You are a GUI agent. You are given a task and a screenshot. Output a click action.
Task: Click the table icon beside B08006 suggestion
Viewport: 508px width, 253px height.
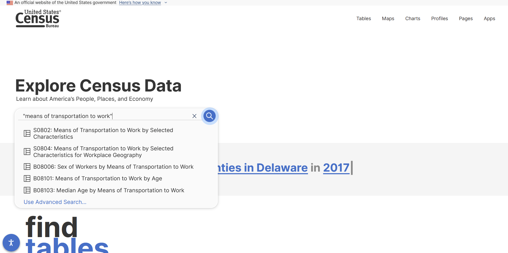27,167
